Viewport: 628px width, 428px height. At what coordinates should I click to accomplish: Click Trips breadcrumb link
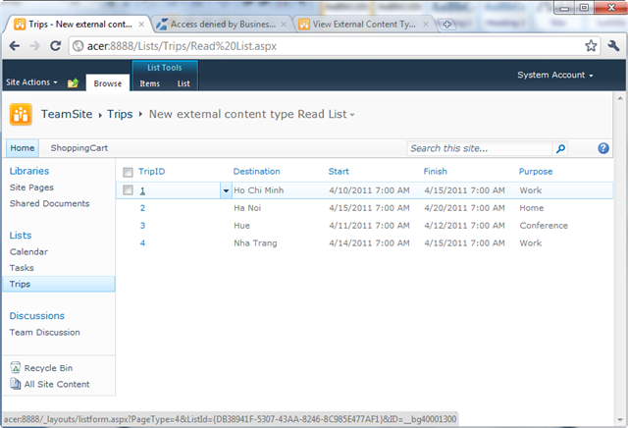pyautogui.click(x=120, y=114)
